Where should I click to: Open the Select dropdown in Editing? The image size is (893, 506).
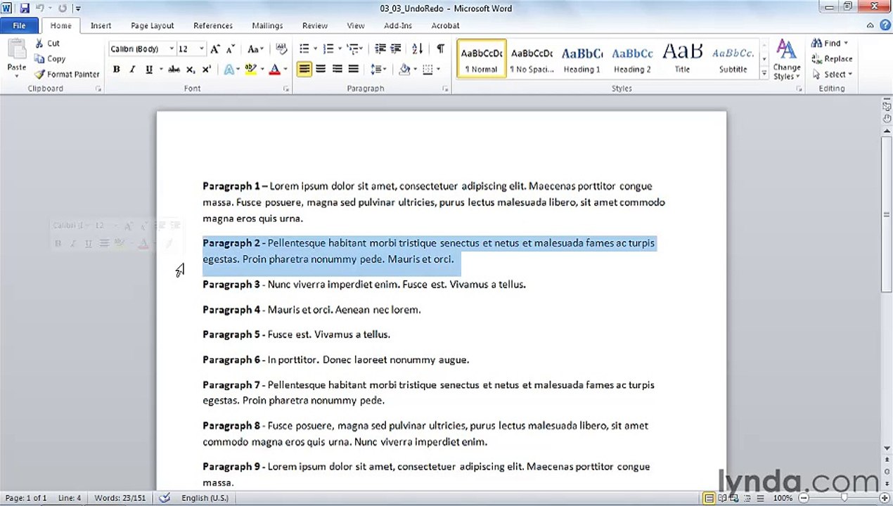(832, 74)
